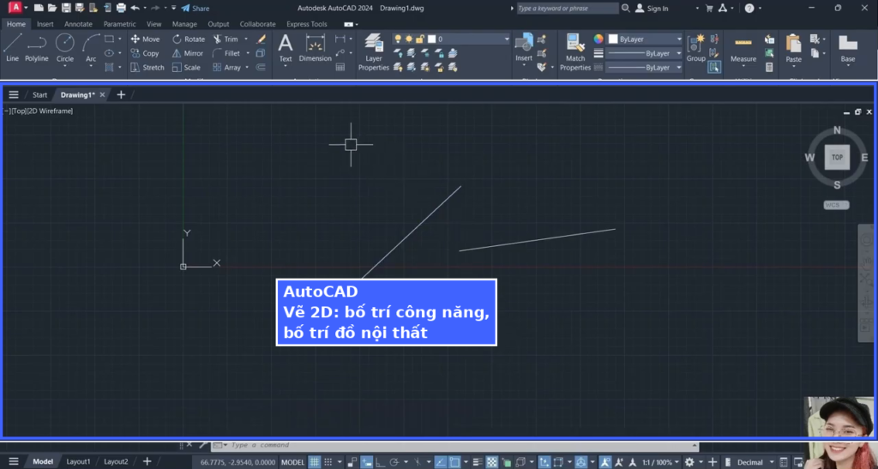Click the Plot (print) icon
Image resolution: width=878 pixels, height=469 pixels.
coord(121,8)
